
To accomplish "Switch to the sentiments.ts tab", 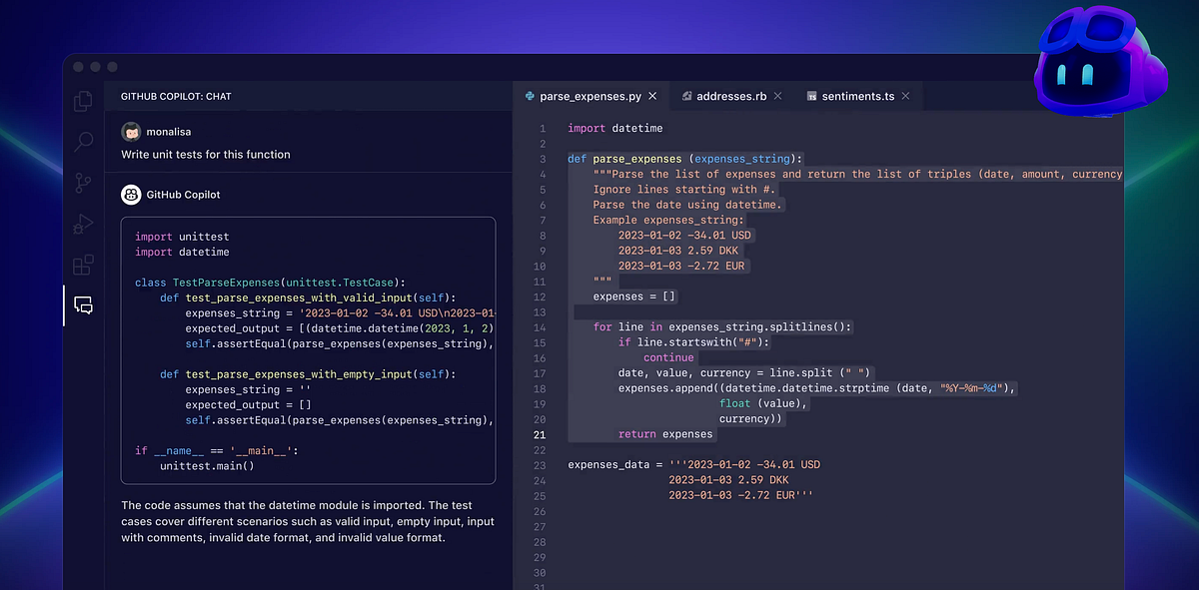I will point(856,96).
